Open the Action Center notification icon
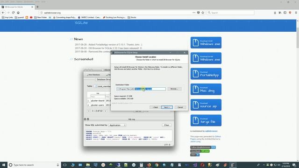This screenshot has width=299, height=168. [x=294, y=165]
